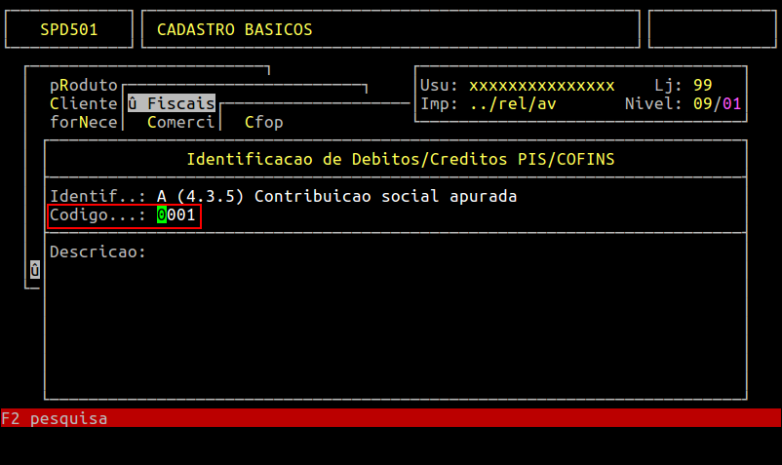
Task: Click the green cursor block in Codigo
Action: click(x=162, y=215)
